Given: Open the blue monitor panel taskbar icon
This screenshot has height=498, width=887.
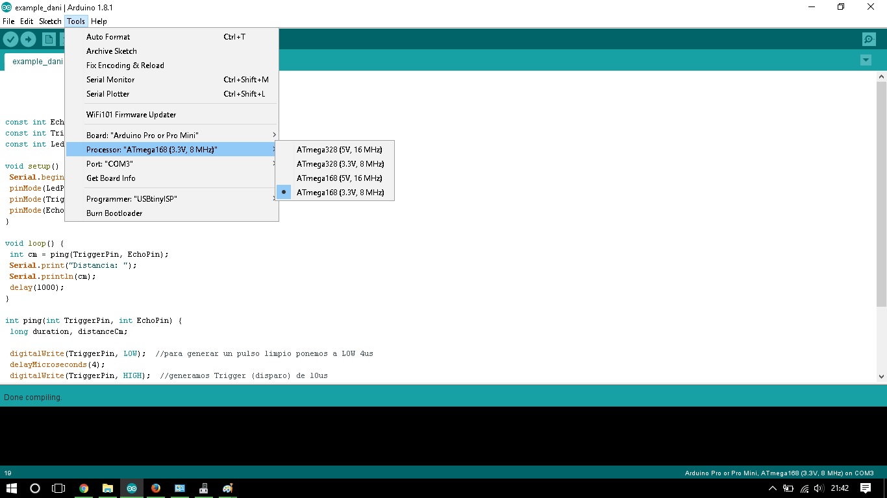Looking at the screenshot, I should [x=180, y=488].
